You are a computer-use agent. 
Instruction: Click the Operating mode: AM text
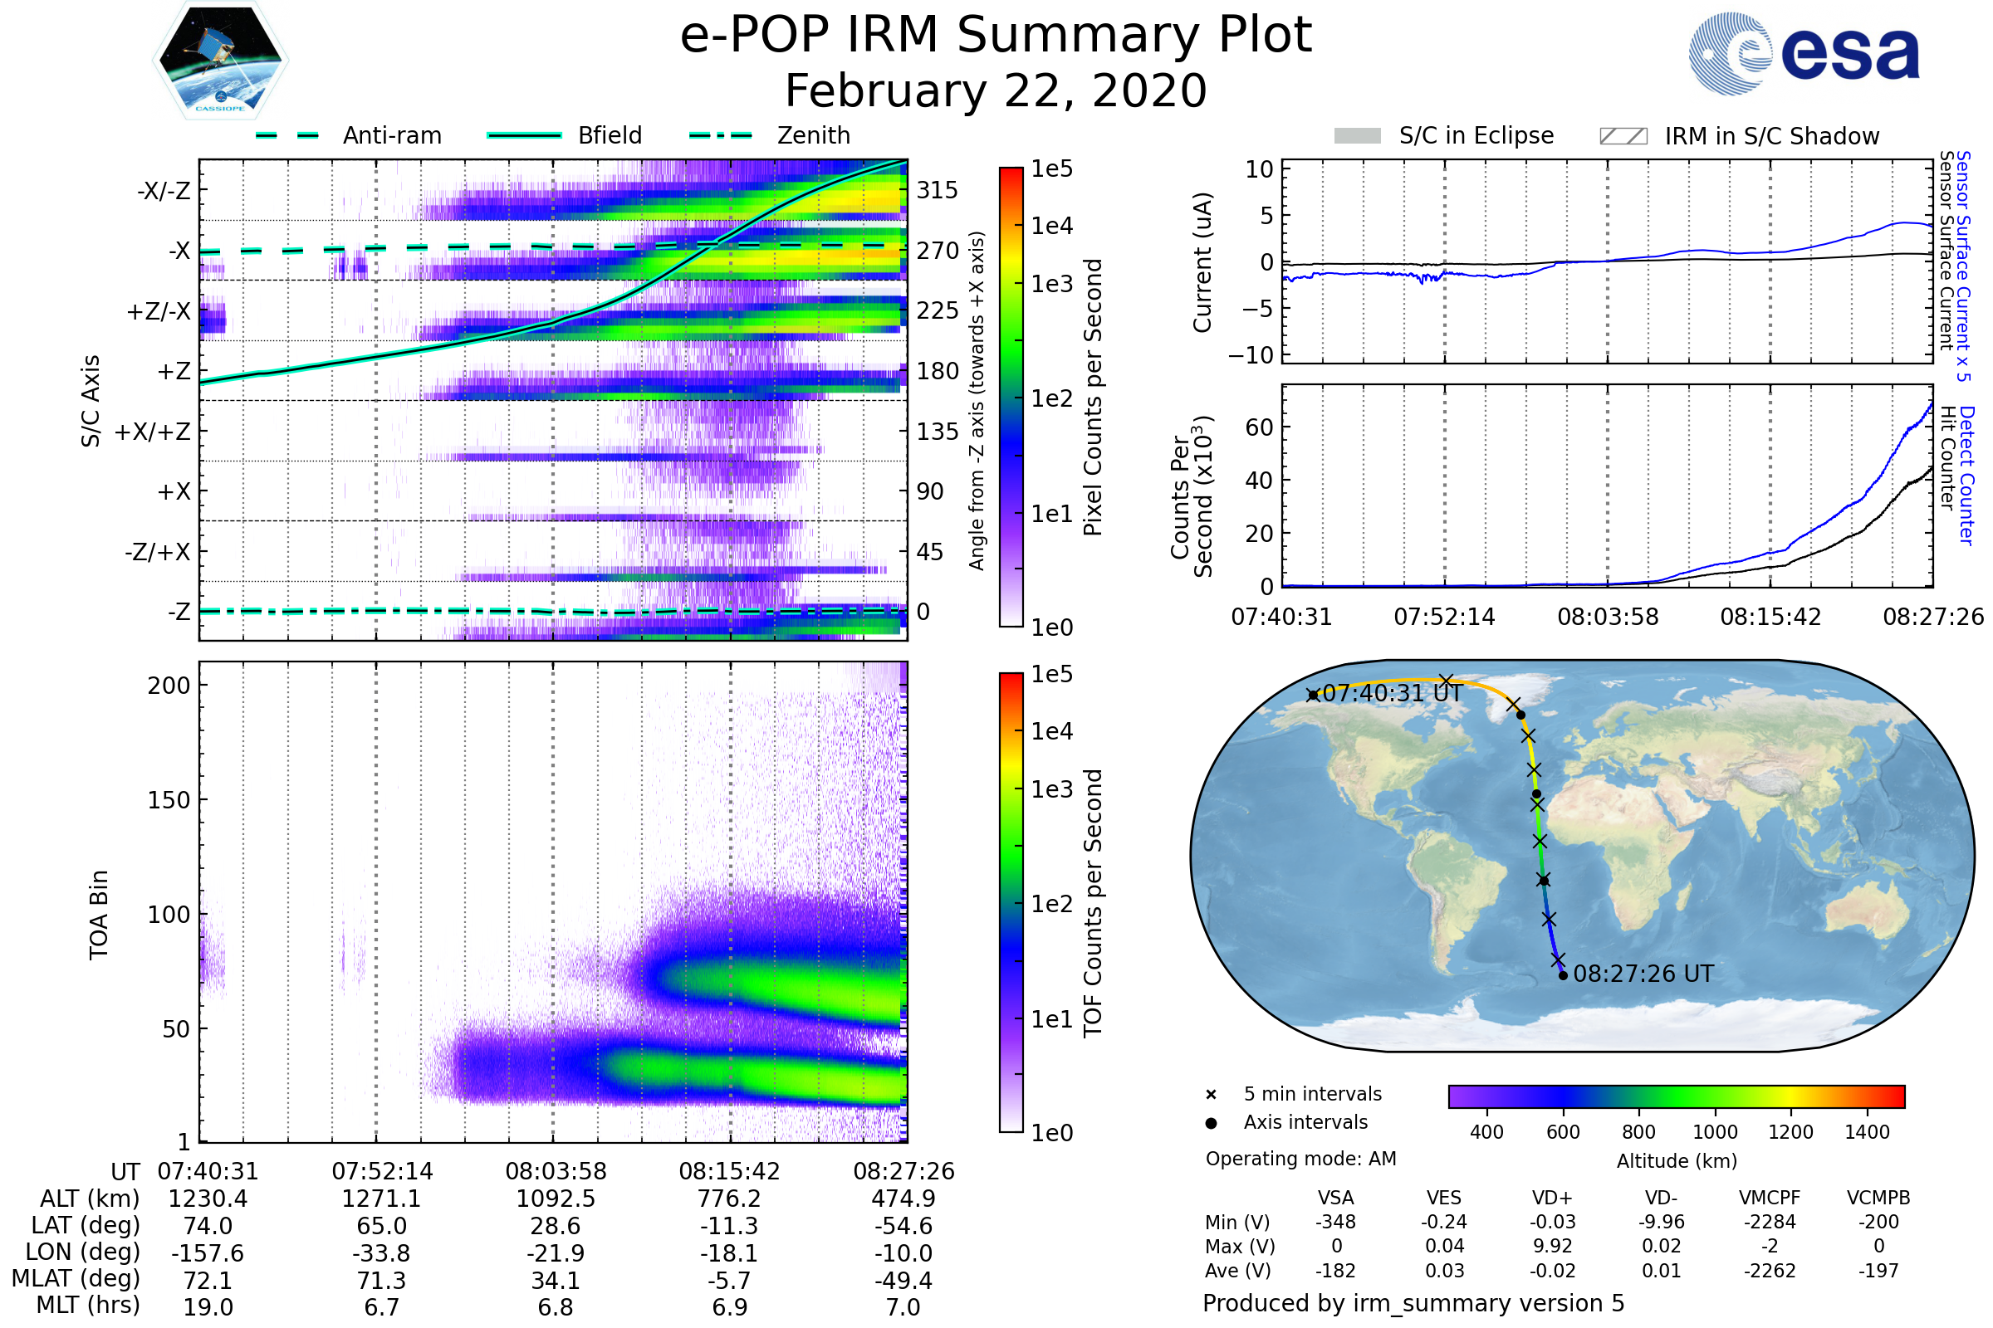coord(1300,1159)
